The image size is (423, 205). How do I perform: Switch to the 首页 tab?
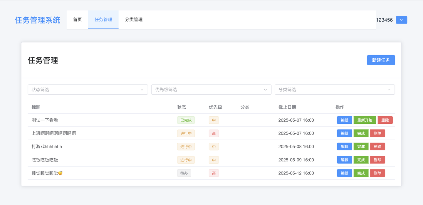(77, 20)
